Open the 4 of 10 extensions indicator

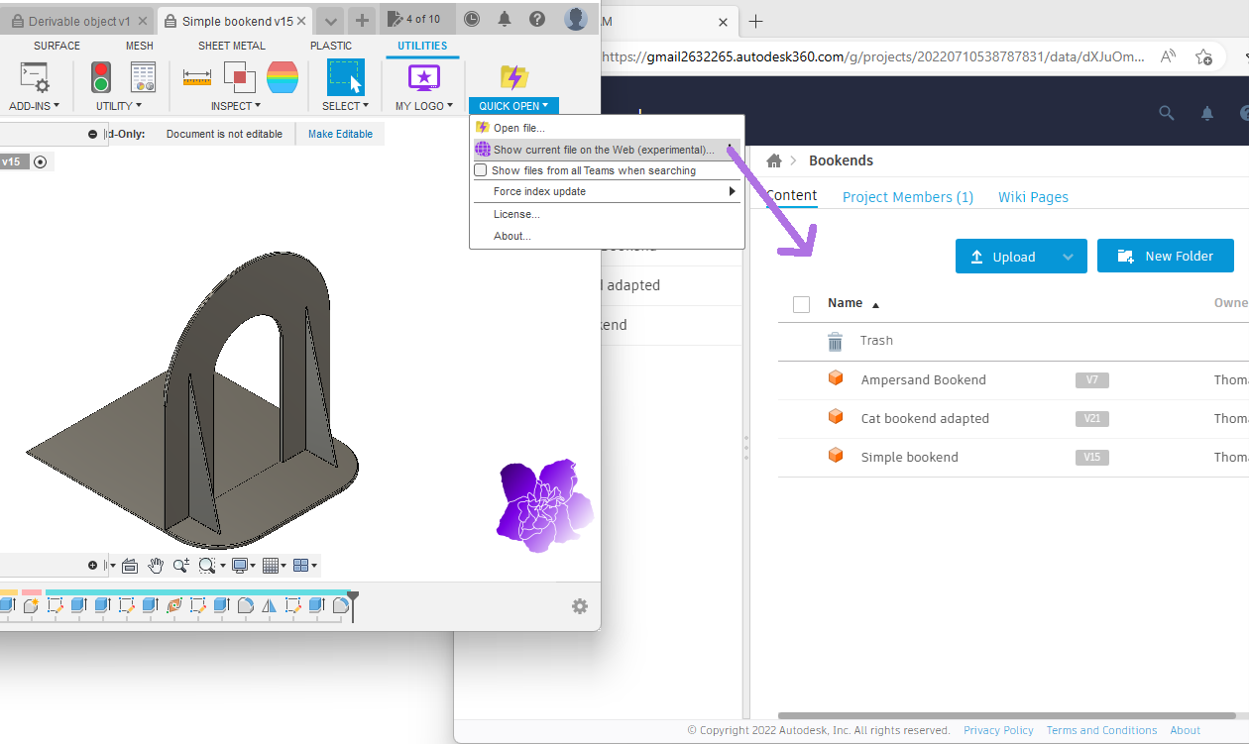point(415,19)
